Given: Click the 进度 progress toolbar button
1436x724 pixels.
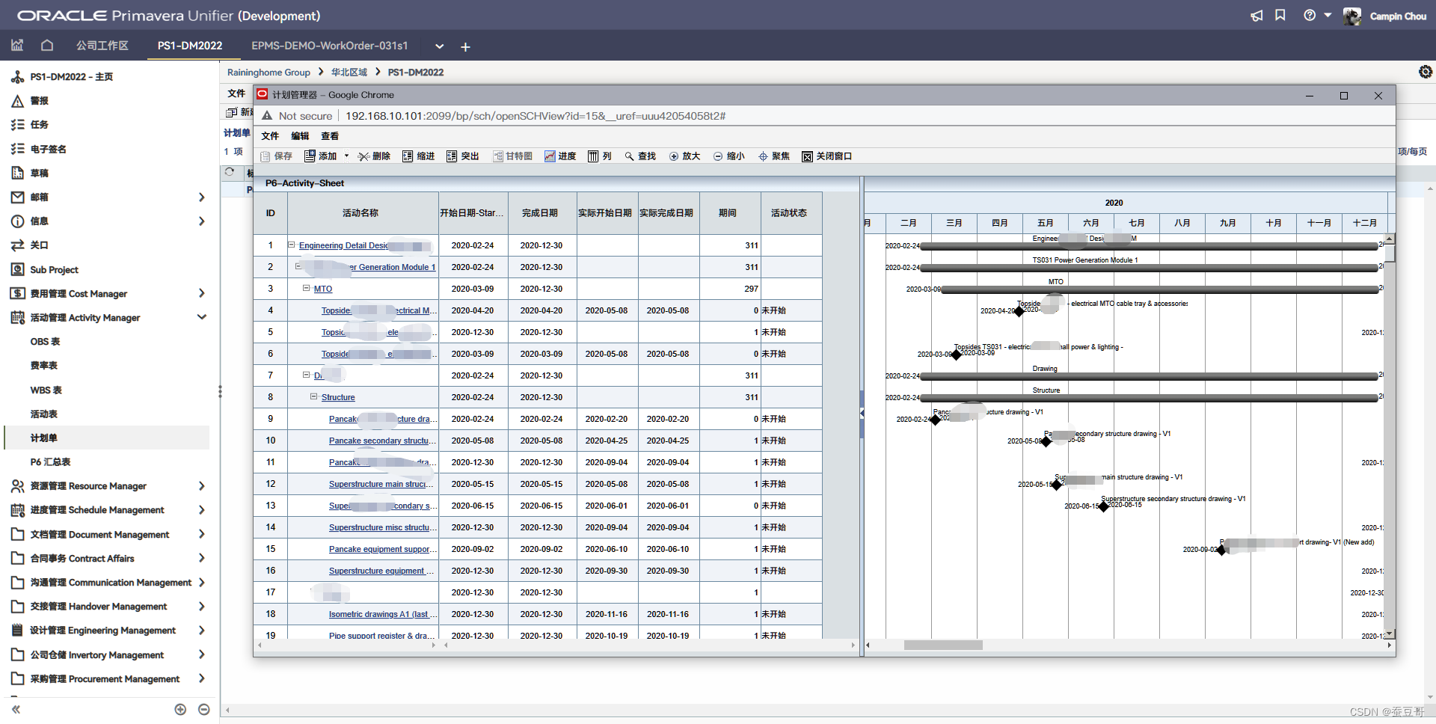Looking at the screenshot, I should (x=560, y=156).
